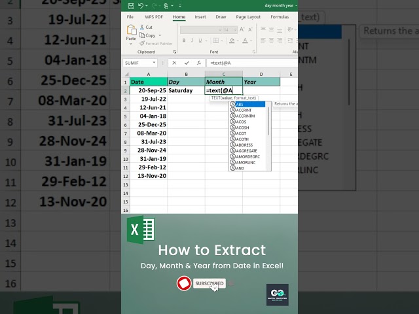Open the File tab

pos(130,17)
